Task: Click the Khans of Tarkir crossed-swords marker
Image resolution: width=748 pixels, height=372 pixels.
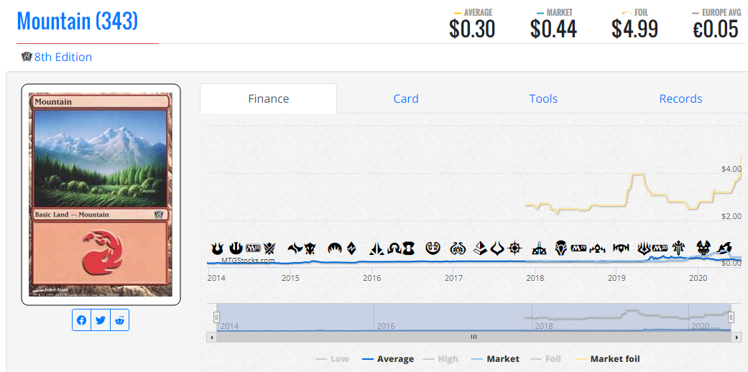Action: (x=269, y=248)
